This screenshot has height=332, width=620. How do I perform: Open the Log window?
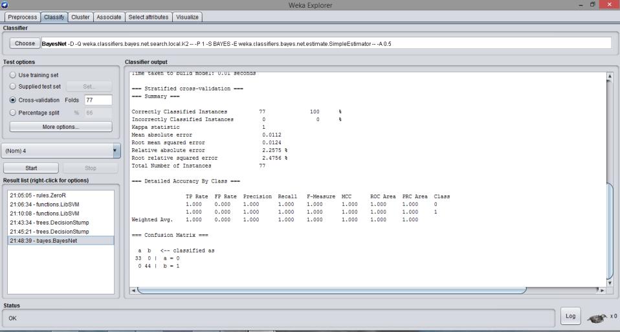571,316
